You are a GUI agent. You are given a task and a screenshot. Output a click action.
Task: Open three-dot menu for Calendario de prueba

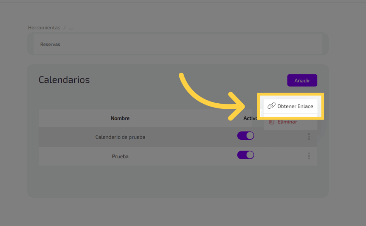click(x=308, y=137)
